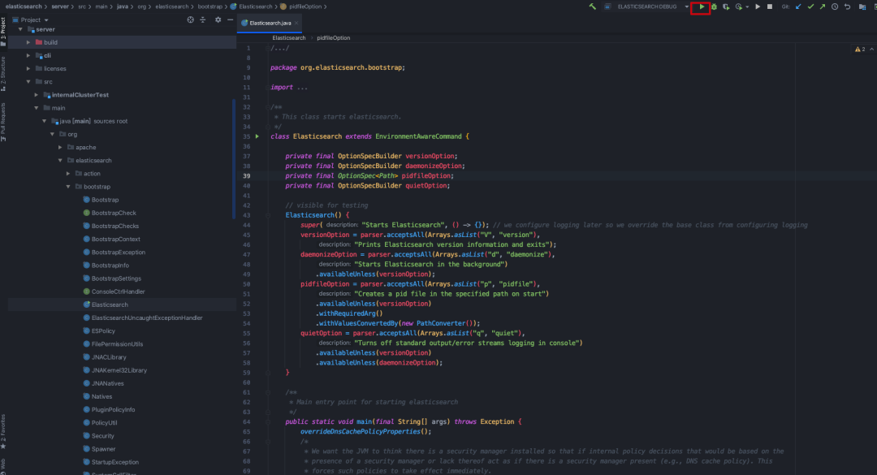877x475 pixels.
Task: Open the Structure tool window tab
Action: click(3, 73)
